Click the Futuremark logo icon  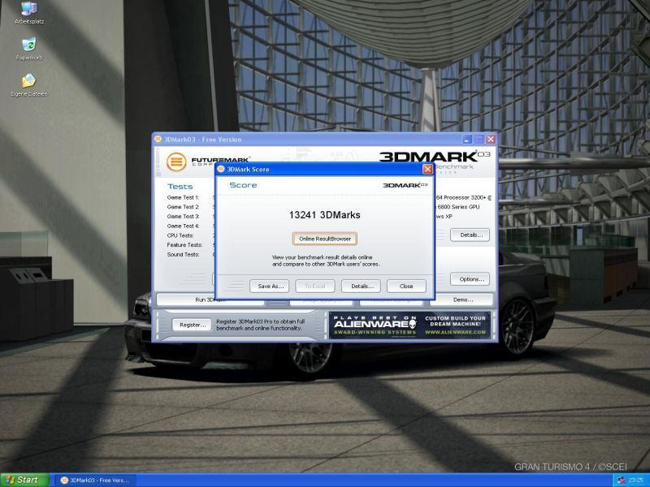176,162
